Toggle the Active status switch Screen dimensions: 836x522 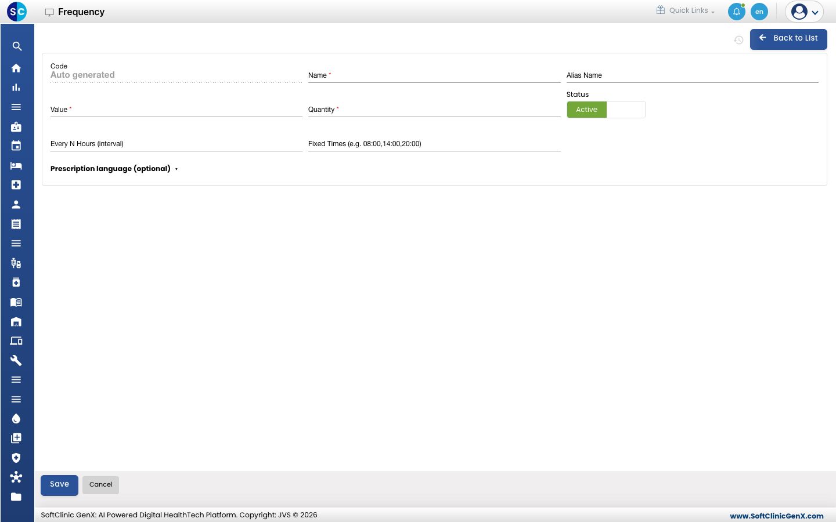tap(606, 110)
